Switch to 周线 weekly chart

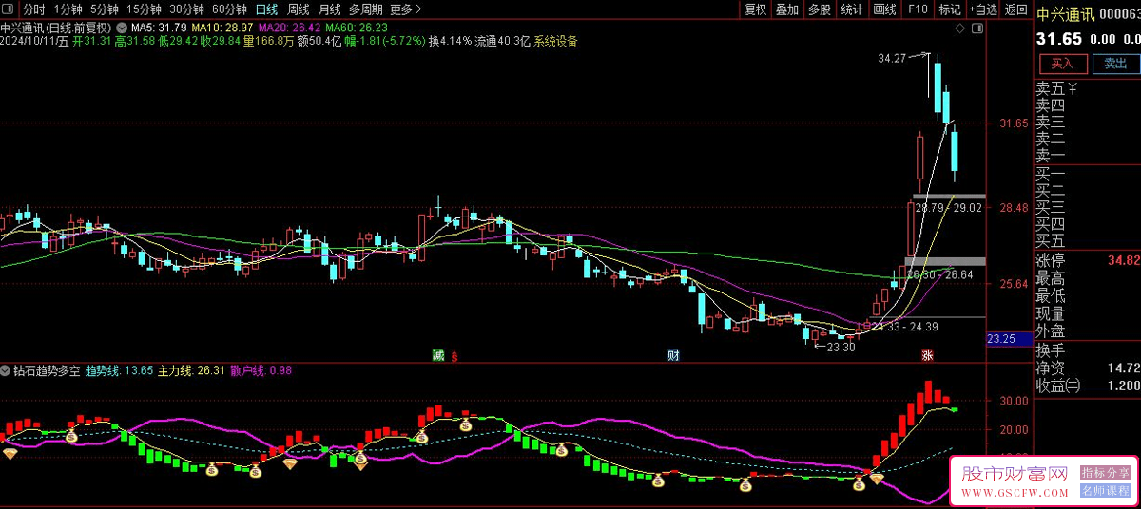point(299,9)
